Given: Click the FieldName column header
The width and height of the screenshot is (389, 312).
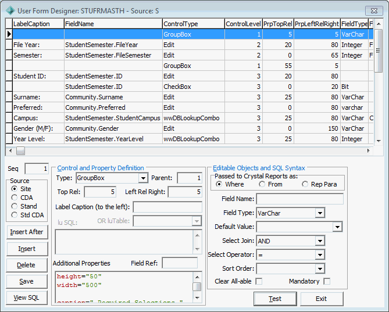Looking at the screenshot, I should [x=113, y=24].
